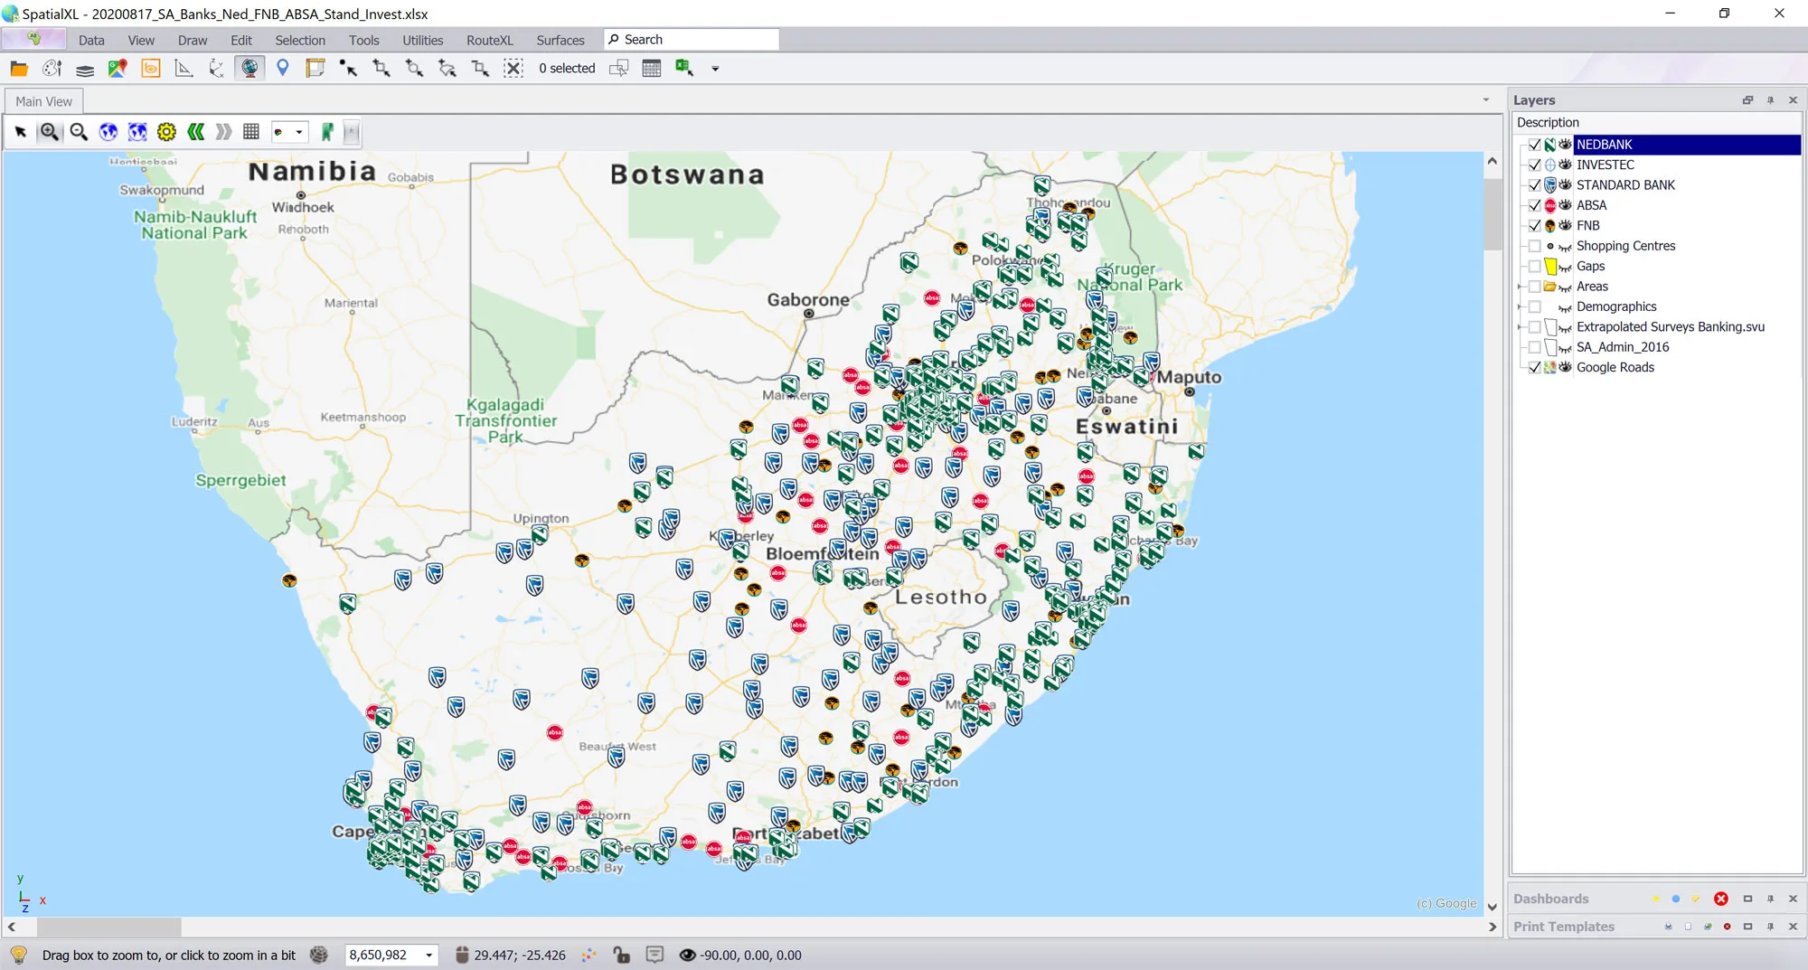Screen dimensions: 1808x970
Task: Expand the Areas layer group
Action: [x=1520, y=287]
